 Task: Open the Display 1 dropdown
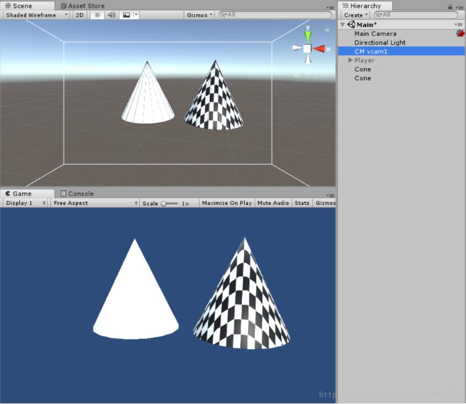point(26,203)
